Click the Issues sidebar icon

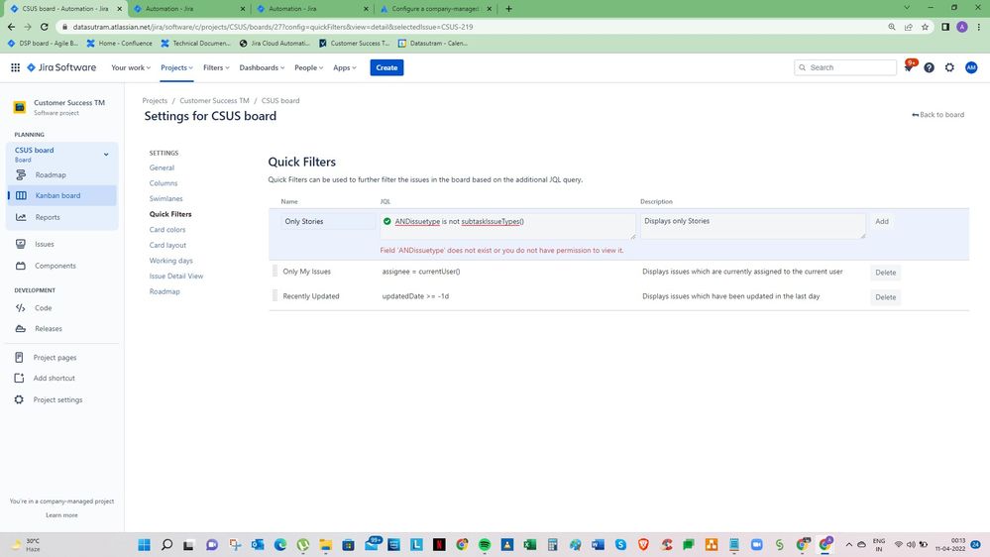pos(21,244)
